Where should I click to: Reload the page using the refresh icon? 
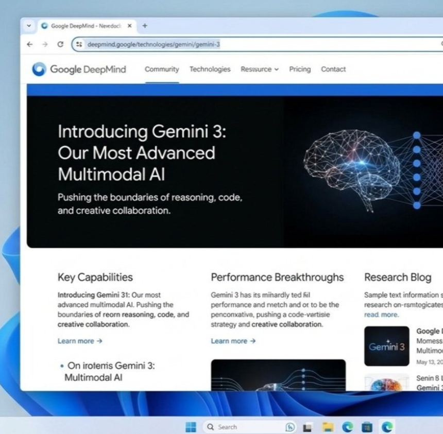tap(60, 44)
